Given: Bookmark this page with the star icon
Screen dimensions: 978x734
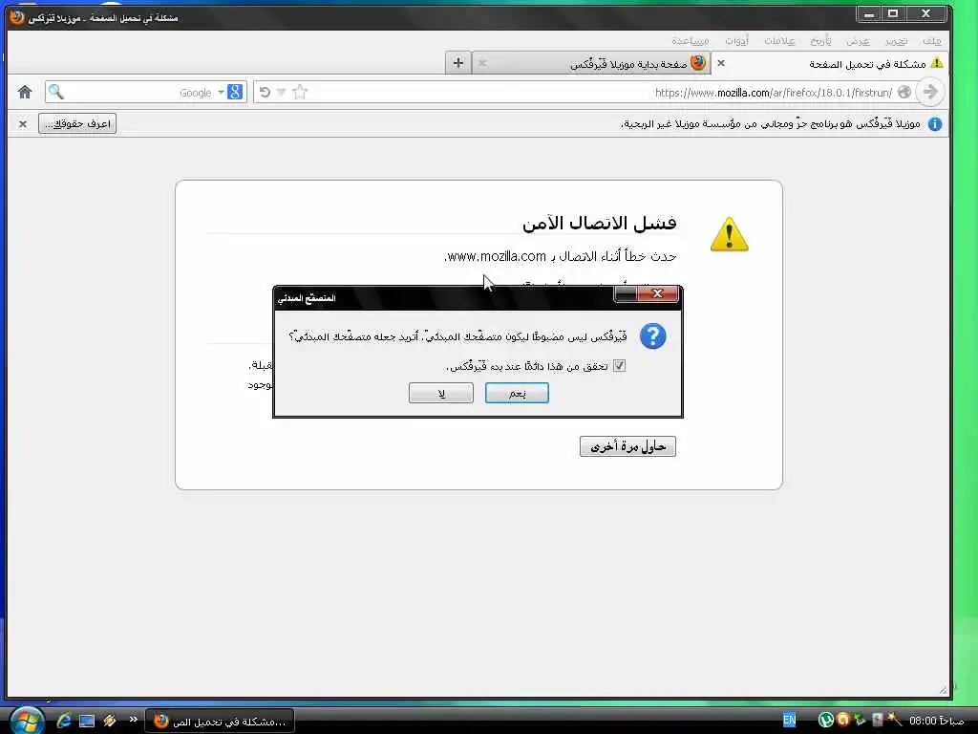Looking at the screenshot, I should 300,92.
